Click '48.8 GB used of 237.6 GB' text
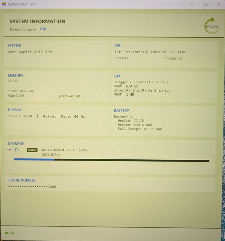 pyautogui.click(x=59, y=150)
